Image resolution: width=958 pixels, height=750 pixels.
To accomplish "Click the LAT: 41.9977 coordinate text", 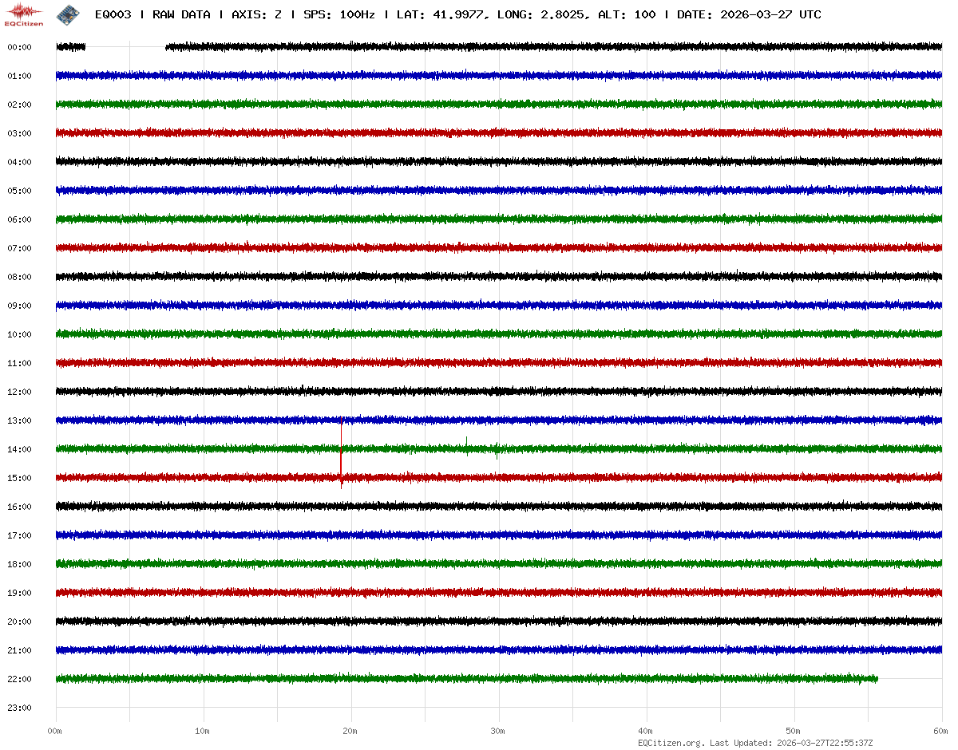I will point(441,14).
